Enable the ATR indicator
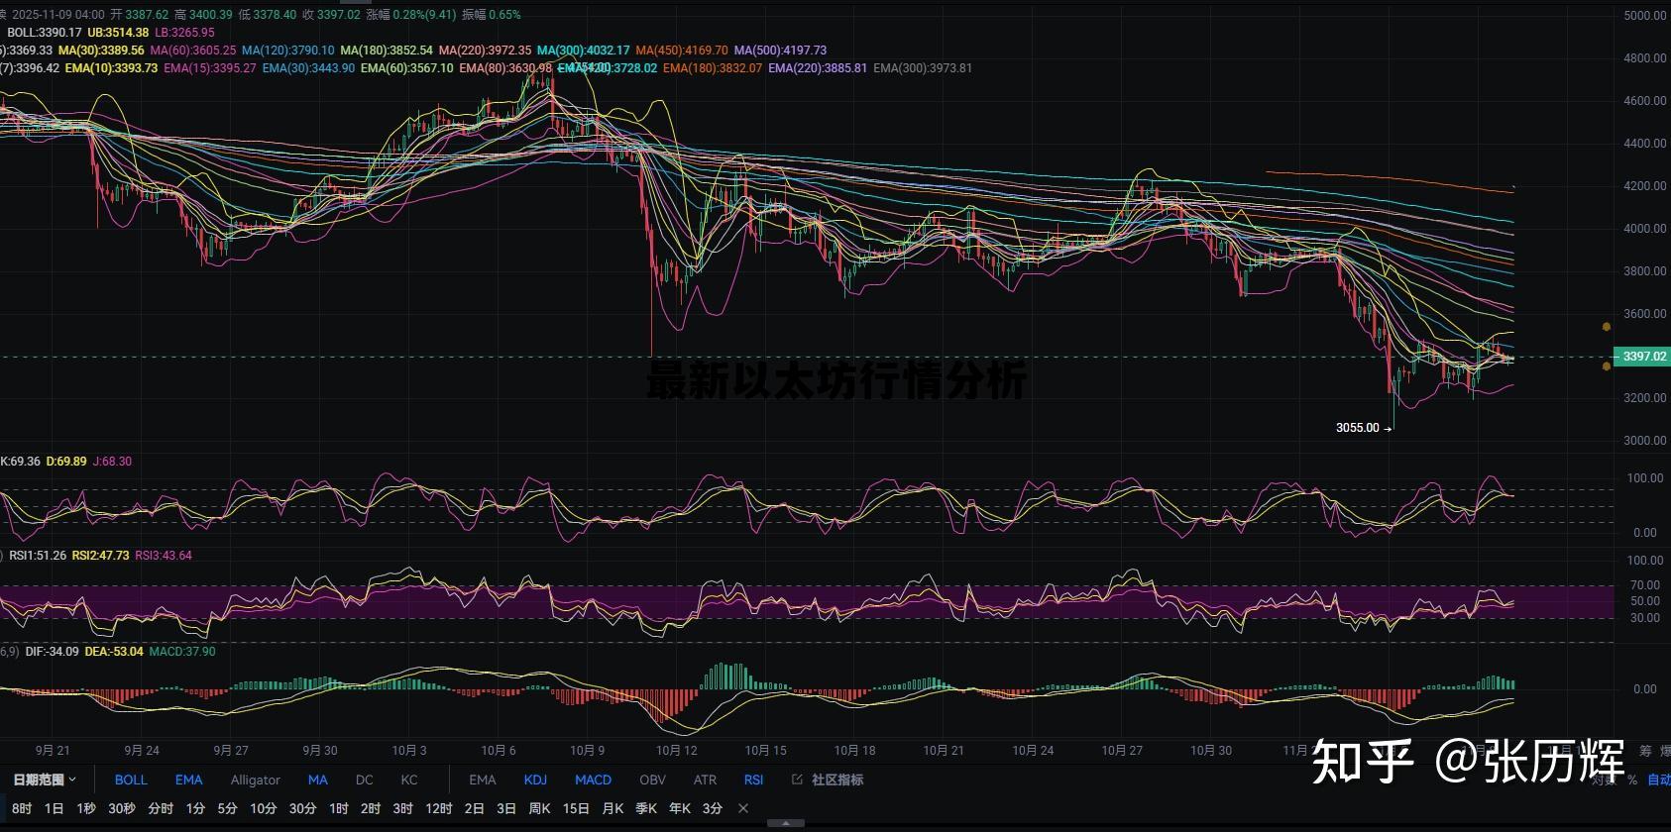The width and height of the screenshot is (1671, 832). 705,780
